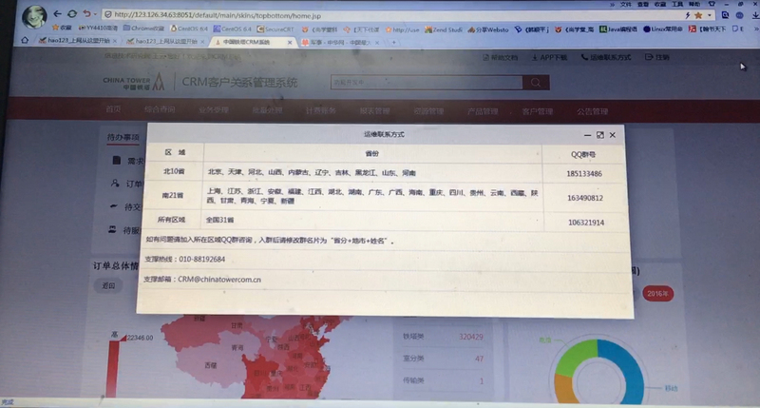Open the 计费账务 navigation menu item
The height and width of the screenshot is (408, 760).
click(321, 110)
